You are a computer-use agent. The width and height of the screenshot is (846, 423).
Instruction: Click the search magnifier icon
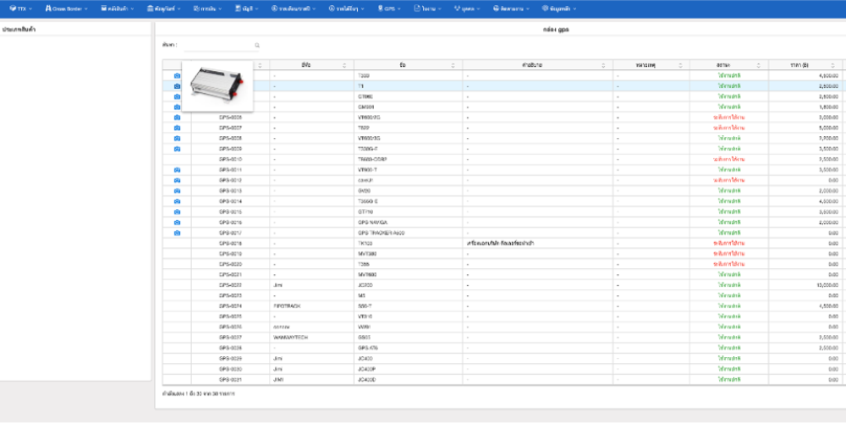pyautogui.click(x=257, y=45)
